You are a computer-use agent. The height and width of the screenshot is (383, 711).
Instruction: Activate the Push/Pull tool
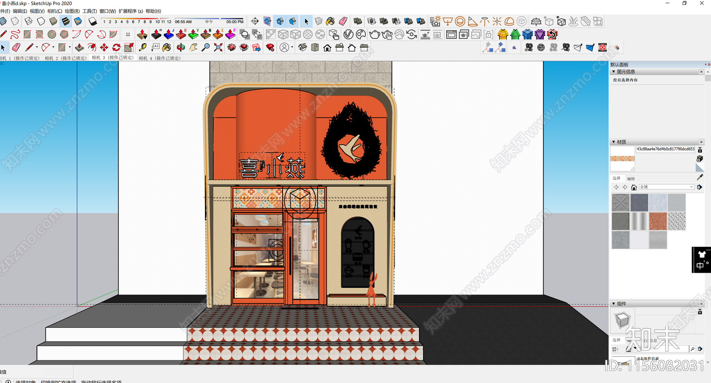(79, 47)
